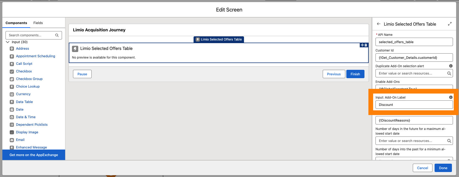The height and width of the screenshot is (177, 459).
Task: Select the Limio Selected Offers Table tab label
Action: coord(219,39)
